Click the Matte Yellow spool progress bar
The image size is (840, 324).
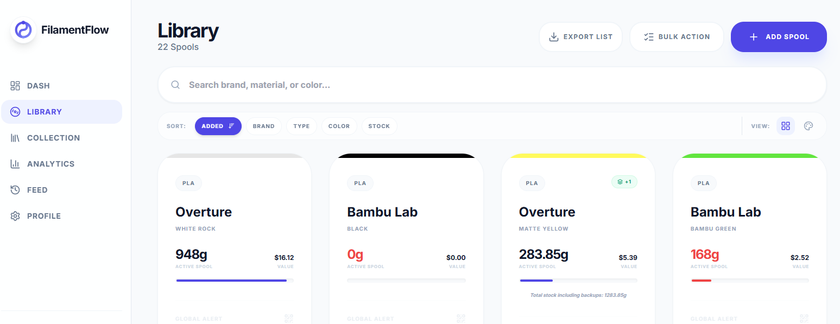(x=578, y=281)
